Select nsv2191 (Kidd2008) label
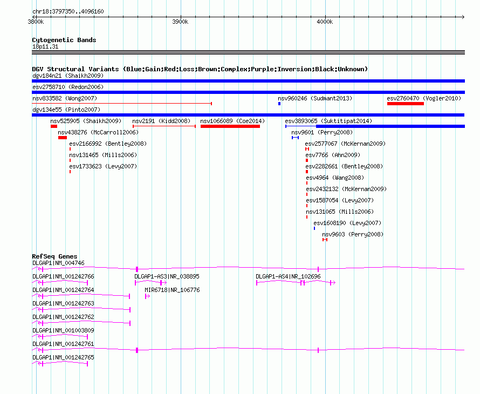This screenshot has width=480, height=394. [x=161, y=121]
